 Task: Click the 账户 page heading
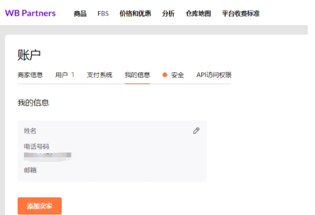29,55
